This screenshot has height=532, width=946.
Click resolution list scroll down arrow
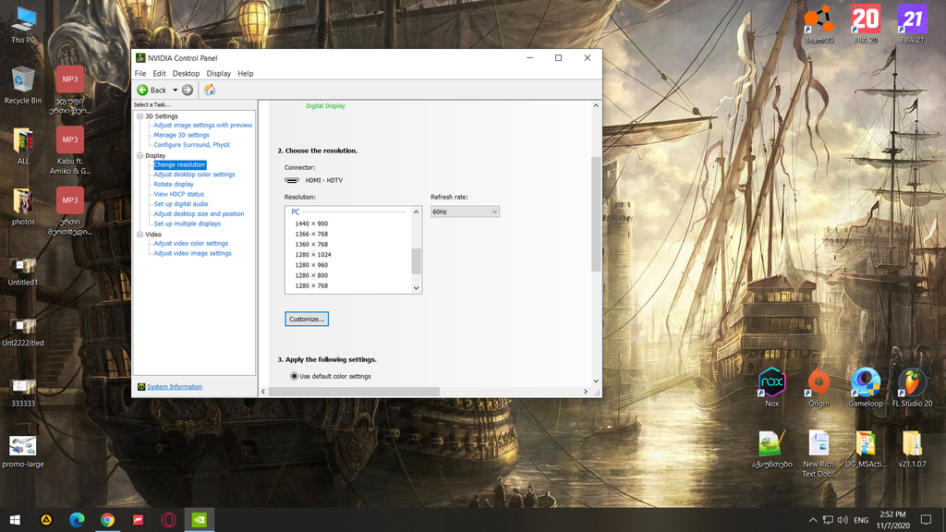coord(417,288)
